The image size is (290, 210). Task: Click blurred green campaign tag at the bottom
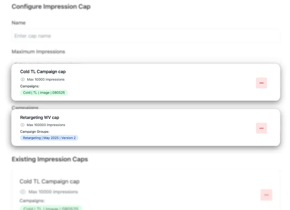(x=51, y=208)
